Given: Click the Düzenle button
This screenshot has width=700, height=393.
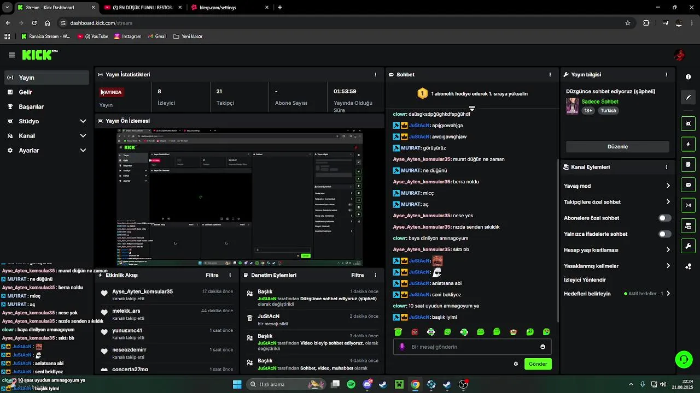Looking at the screenshot, I should tap(617, 146).
